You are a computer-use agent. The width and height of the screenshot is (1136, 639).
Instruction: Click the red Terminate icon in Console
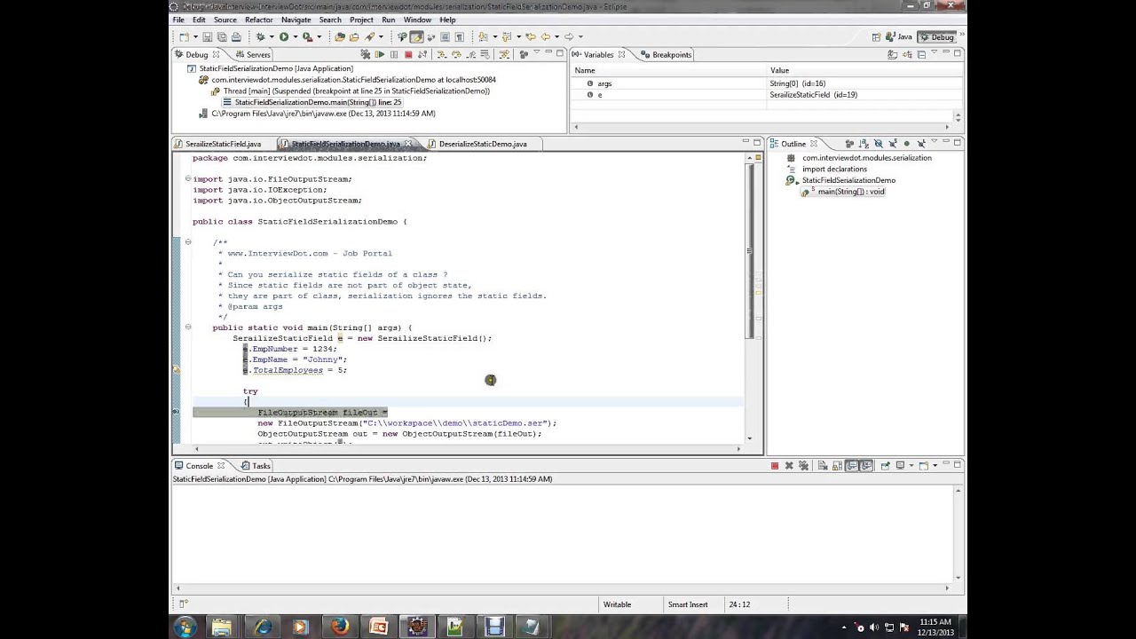click(x=775, y=465)
